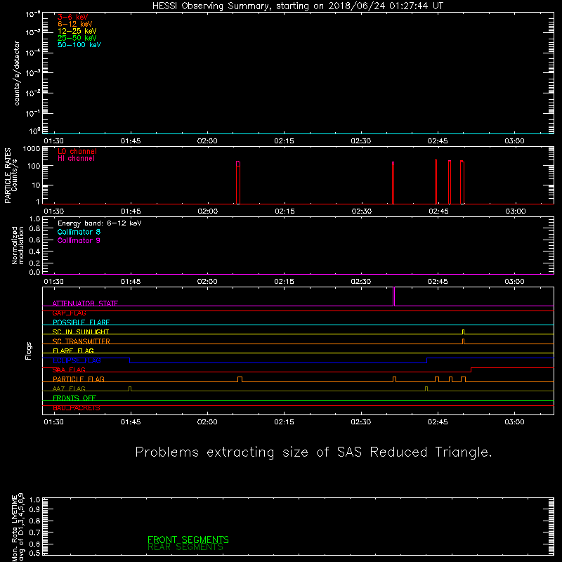Click the Flags axis title

(28, 351)
